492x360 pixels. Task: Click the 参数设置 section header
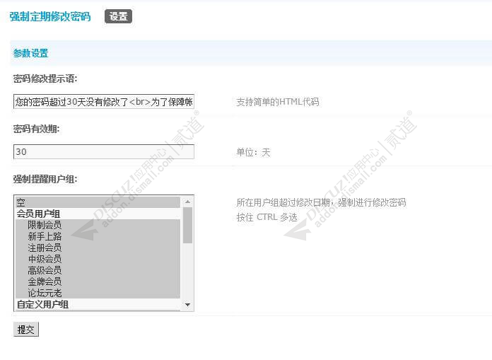30,53
